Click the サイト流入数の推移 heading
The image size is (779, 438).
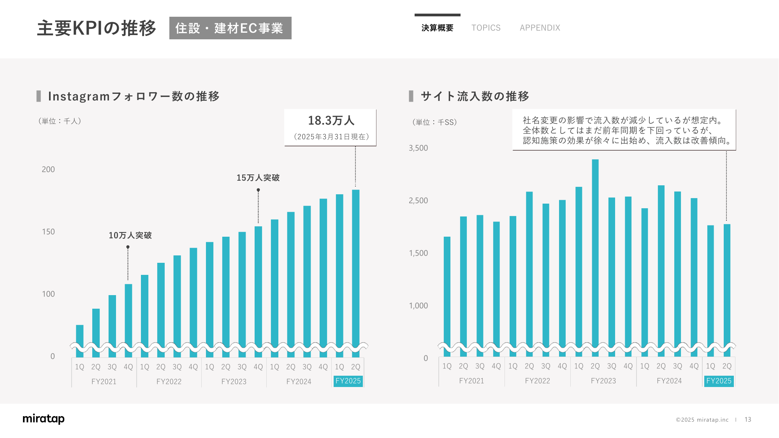pos(475,96)
